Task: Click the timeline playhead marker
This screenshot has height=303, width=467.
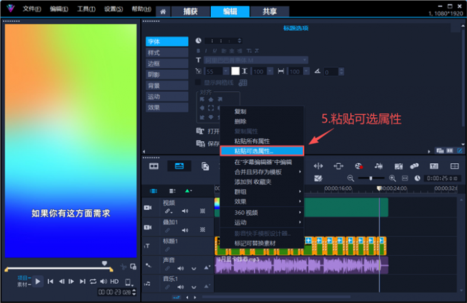Action: point(379,189)
